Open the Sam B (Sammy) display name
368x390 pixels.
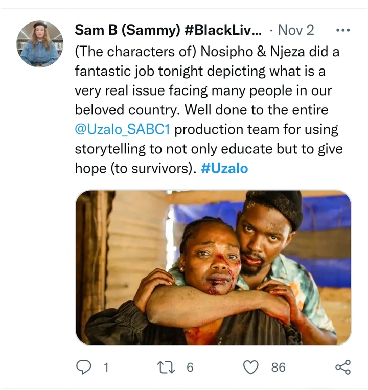(x=127, y=30)
